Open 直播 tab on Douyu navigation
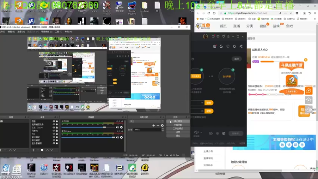318x179 pixels. coord(237,26)
